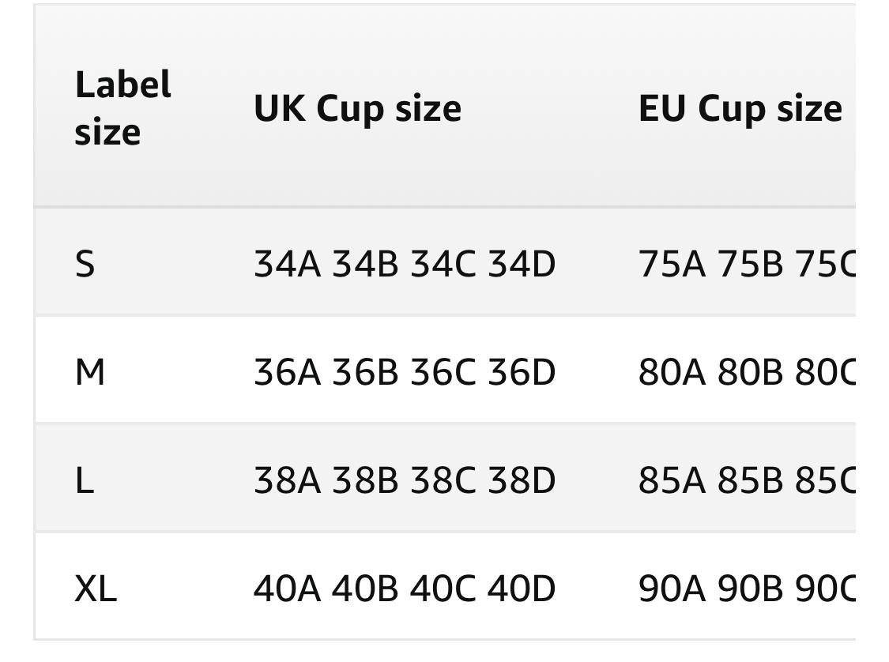Click the XL label size cell
The height and width of the screenshot is (662, 889).
[96, 588]
